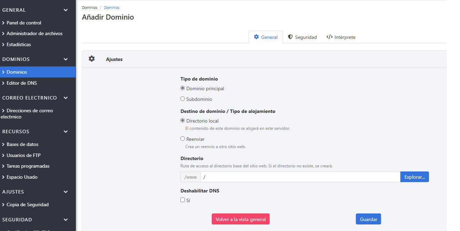Click the Dominios breadcrumb link
Screen dimensions: 460x231
tap(111, 8)
